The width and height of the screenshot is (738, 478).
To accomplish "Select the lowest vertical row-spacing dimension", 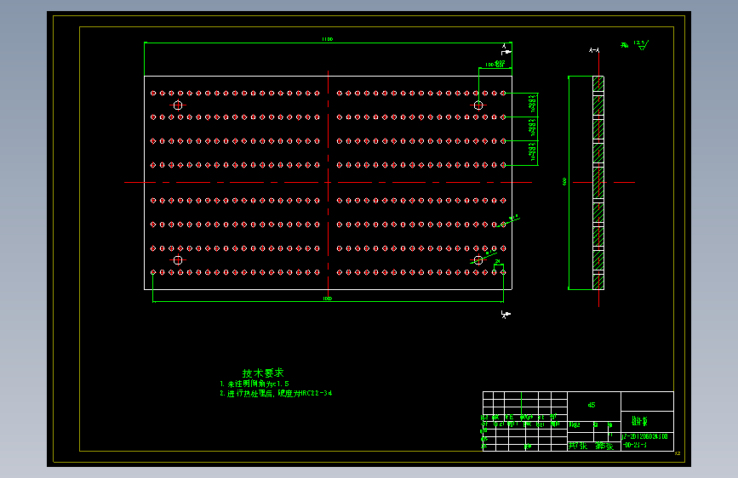I will [533, 152].
